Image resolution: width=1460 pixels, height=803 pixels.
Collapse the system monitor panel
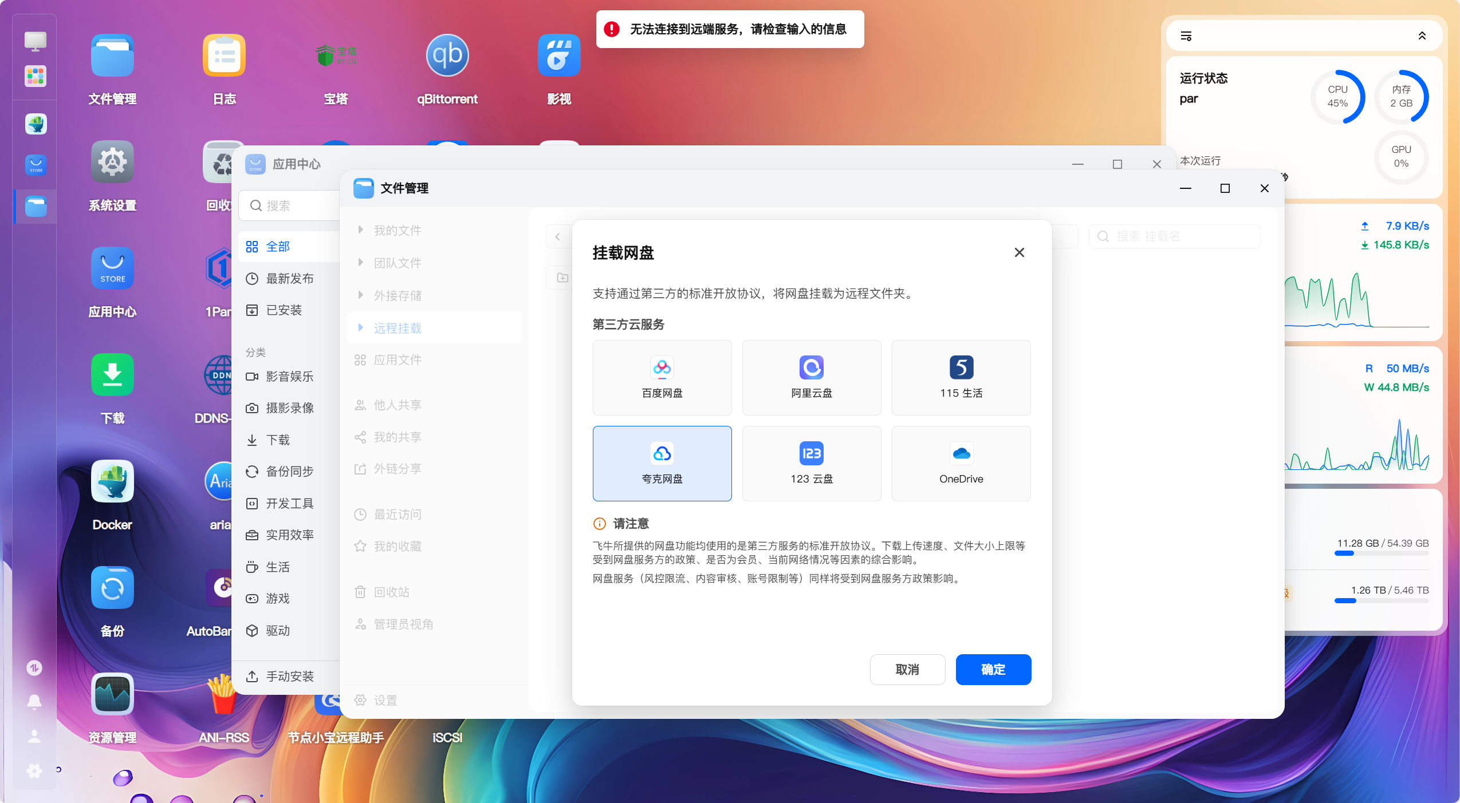[1422, 36]
